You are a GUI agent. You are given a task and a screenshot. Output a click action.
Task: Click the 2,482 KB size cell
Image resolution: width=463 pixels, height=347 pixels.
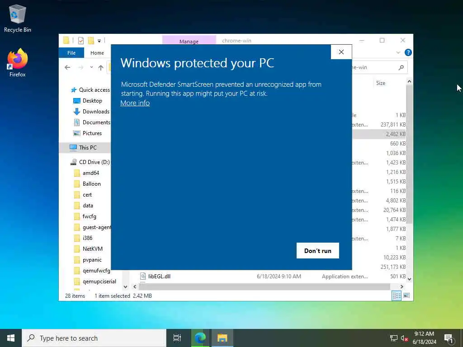tap(395, 134)
